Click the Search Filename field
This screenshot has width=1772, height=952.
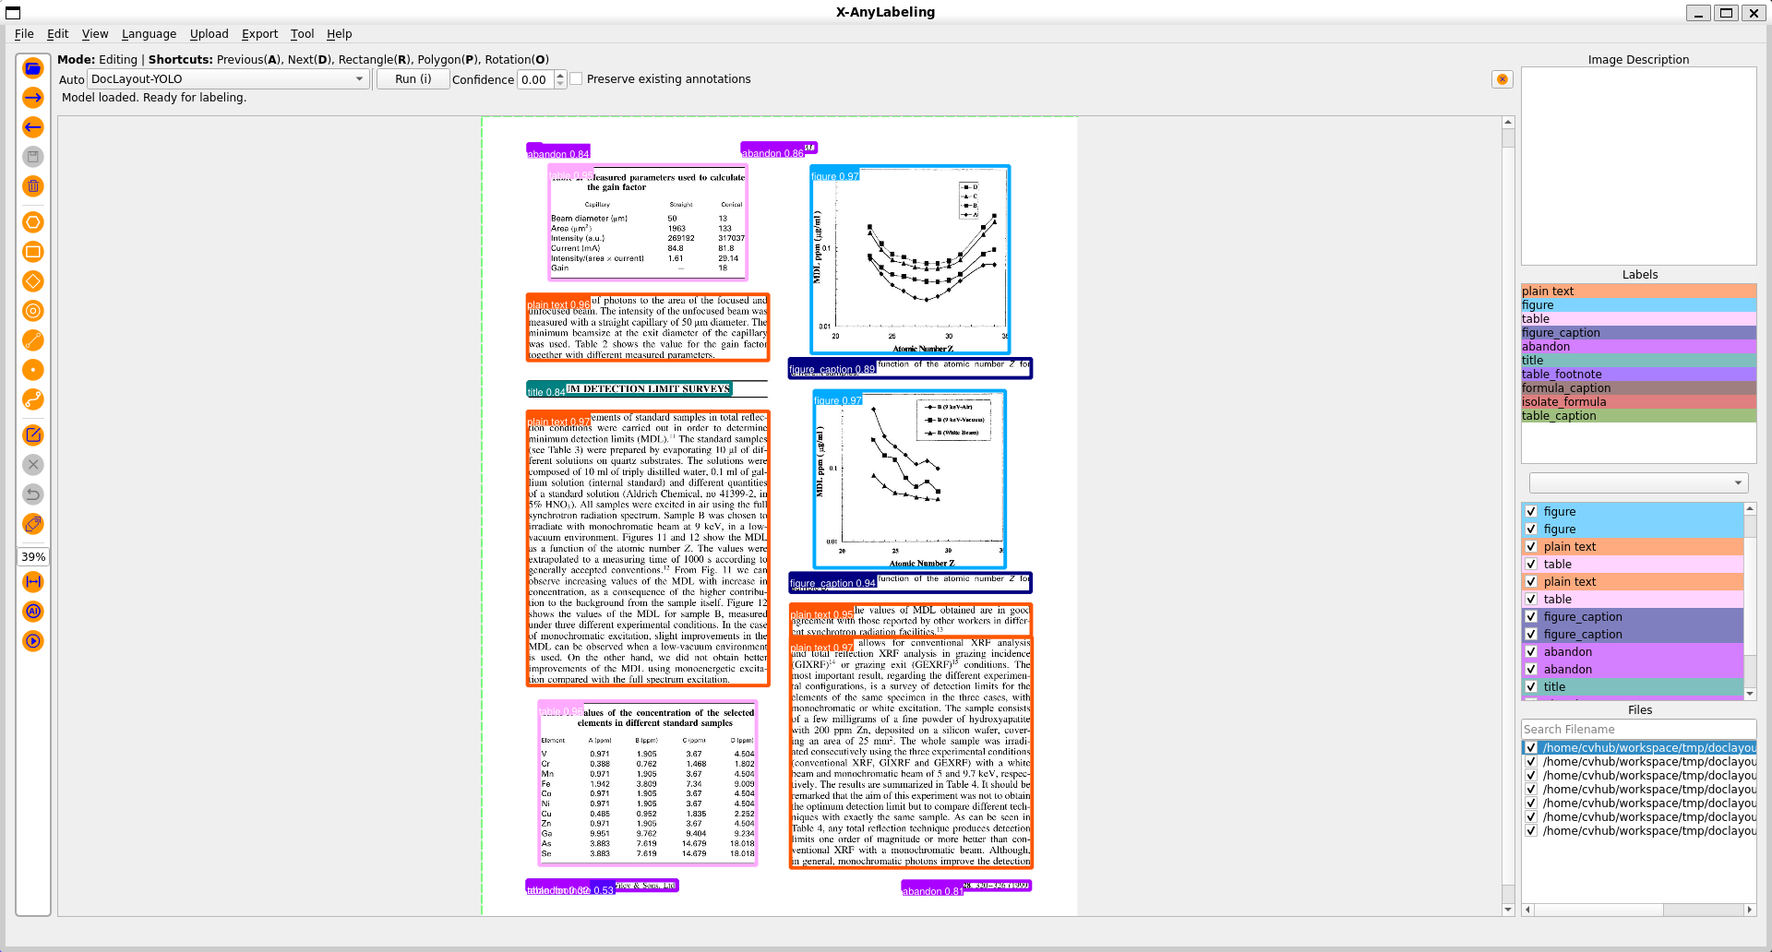pyautogui.click(x=1639, y=729)
